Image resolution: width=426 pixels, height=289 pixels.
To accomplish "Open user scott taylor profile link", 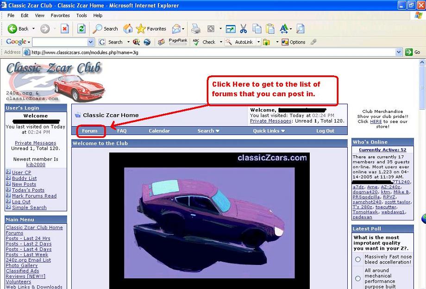I will click(x=398, y=202).
